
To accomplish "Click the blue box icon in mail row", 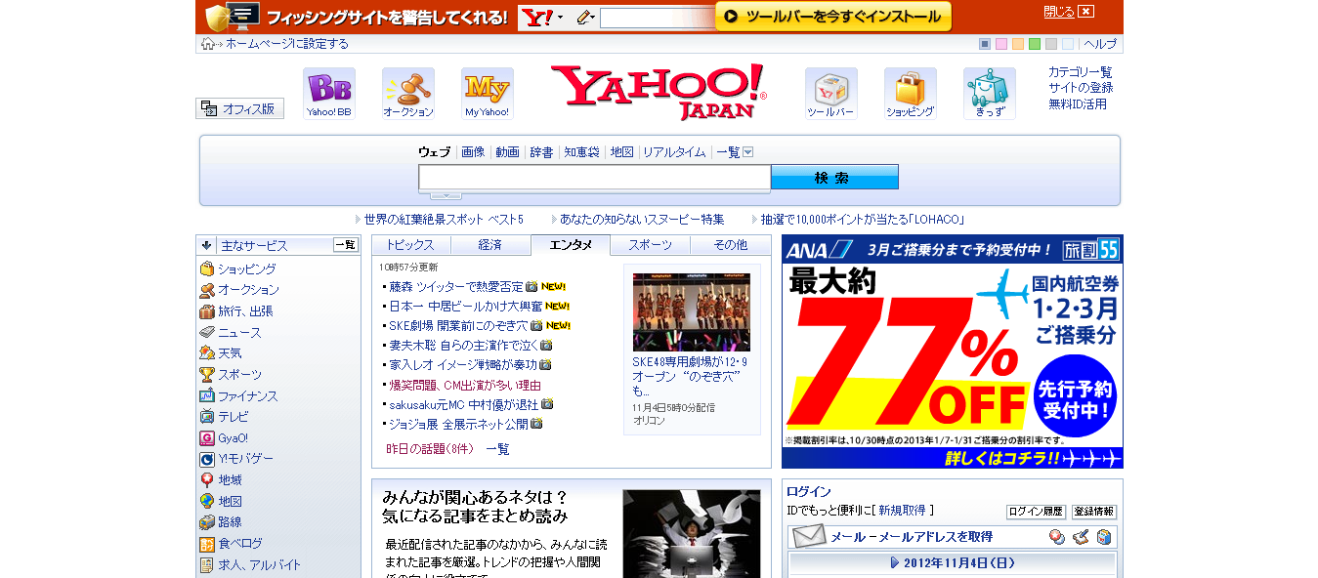I will point(1104,537).
